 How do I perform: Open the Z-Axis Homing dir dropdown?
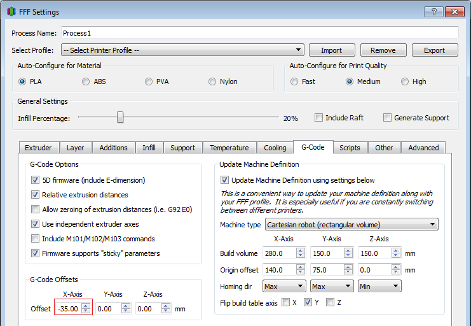pos(379,287)
